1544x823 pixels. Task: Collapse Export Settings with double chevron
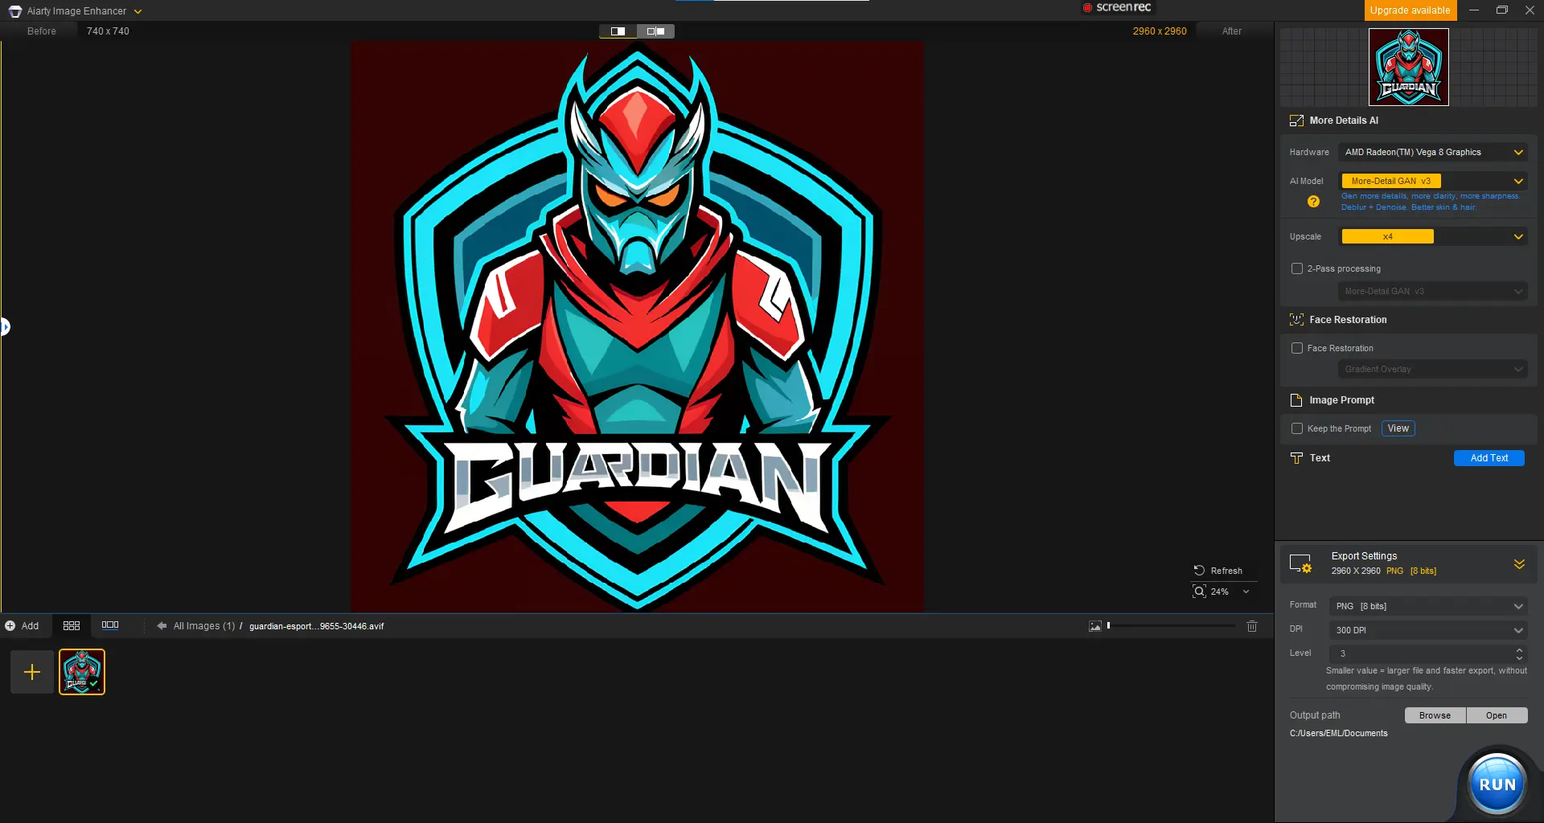tap(1519, 564)
